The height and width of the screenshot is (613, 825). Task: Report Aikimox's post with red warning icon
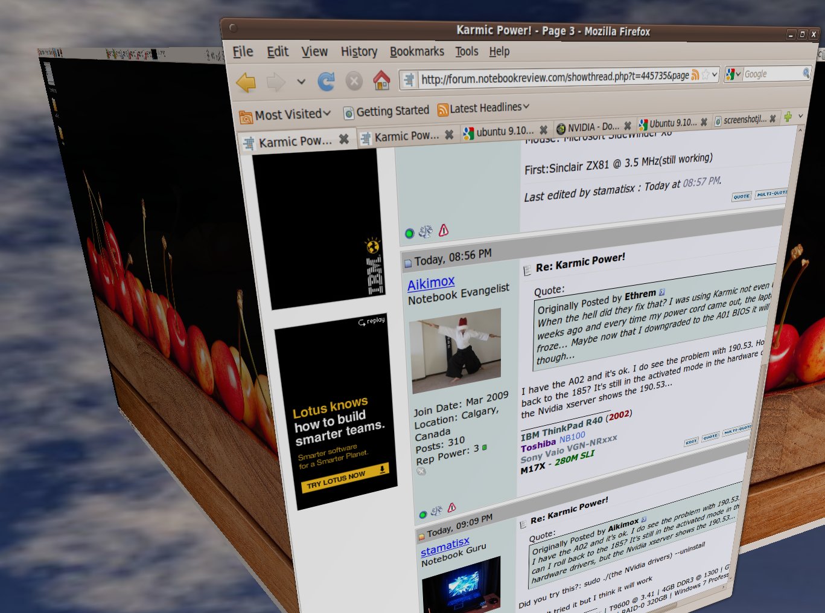tap(451, 507)
